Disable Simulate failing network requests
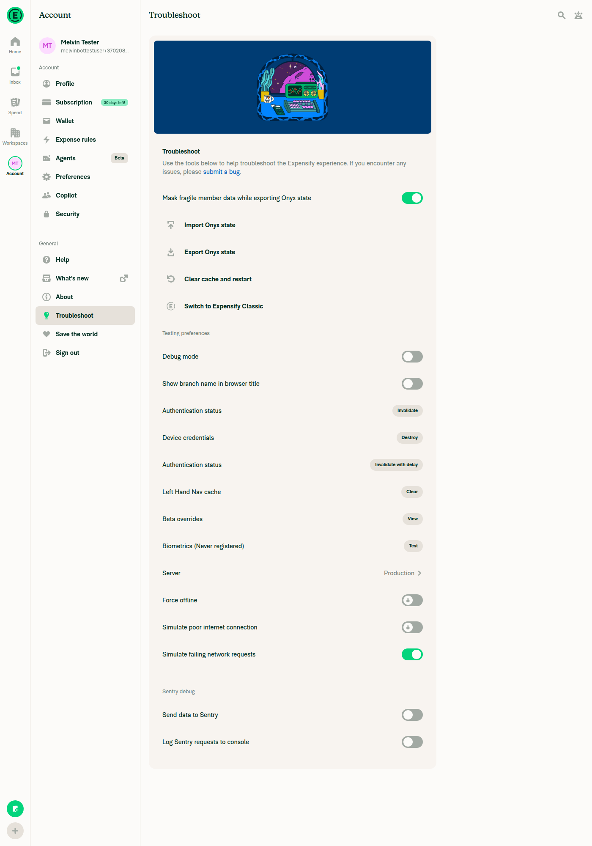 click(412, 654)
